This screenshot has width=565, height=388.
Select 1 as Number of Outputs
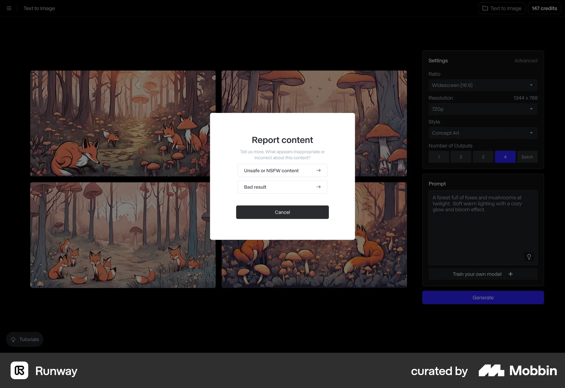(x=439, y=157)
